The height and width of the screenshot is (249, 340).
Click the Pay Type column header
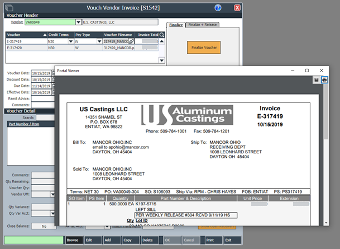pyautogui.click(x=88, y=35)
